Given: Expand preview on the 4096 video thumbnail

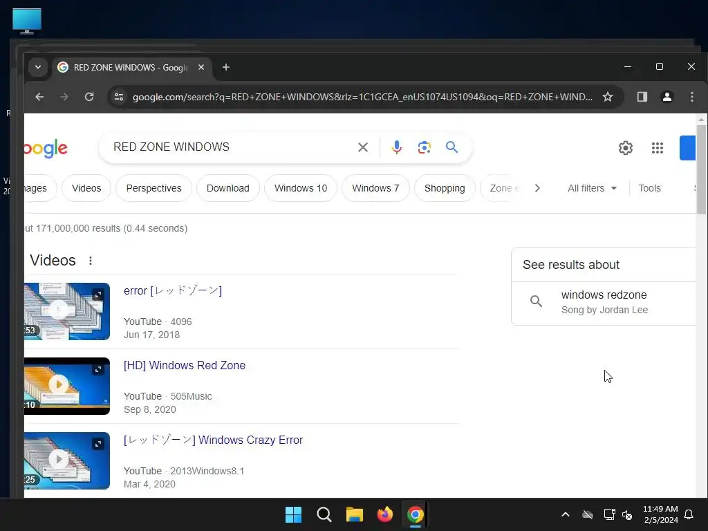Looking at the screenshot, I should coord(98,295).
